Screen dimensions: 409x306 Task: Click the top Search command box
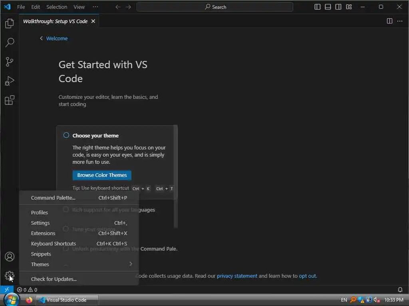pos(214,7)
